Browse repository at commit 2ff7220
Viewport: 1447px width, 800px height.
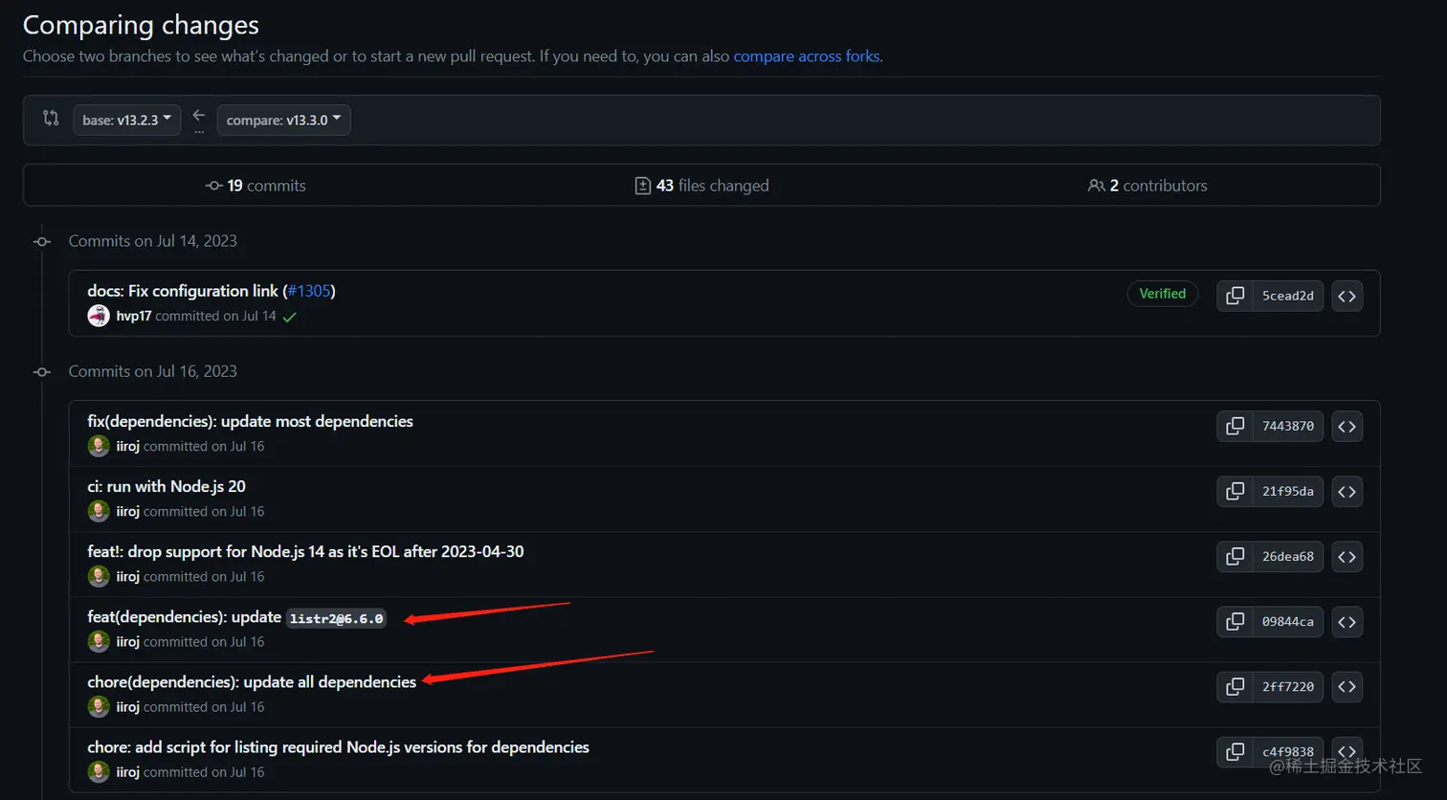pyautogui.click(x=1347, y=686)
